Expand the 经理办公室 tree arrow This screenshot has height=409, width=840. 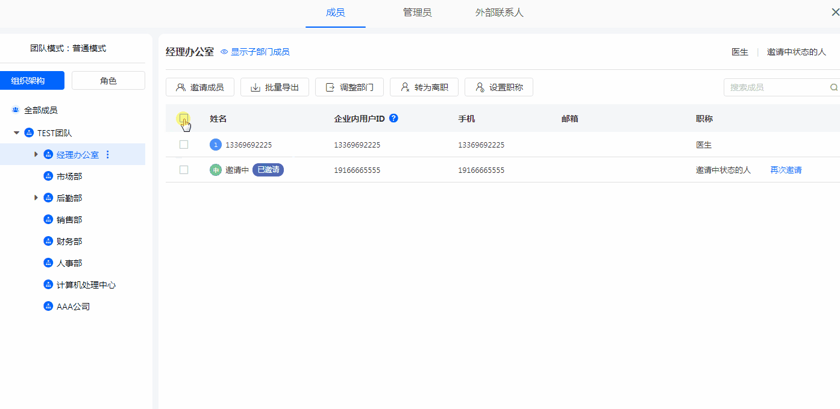click(x=37, y=155)
